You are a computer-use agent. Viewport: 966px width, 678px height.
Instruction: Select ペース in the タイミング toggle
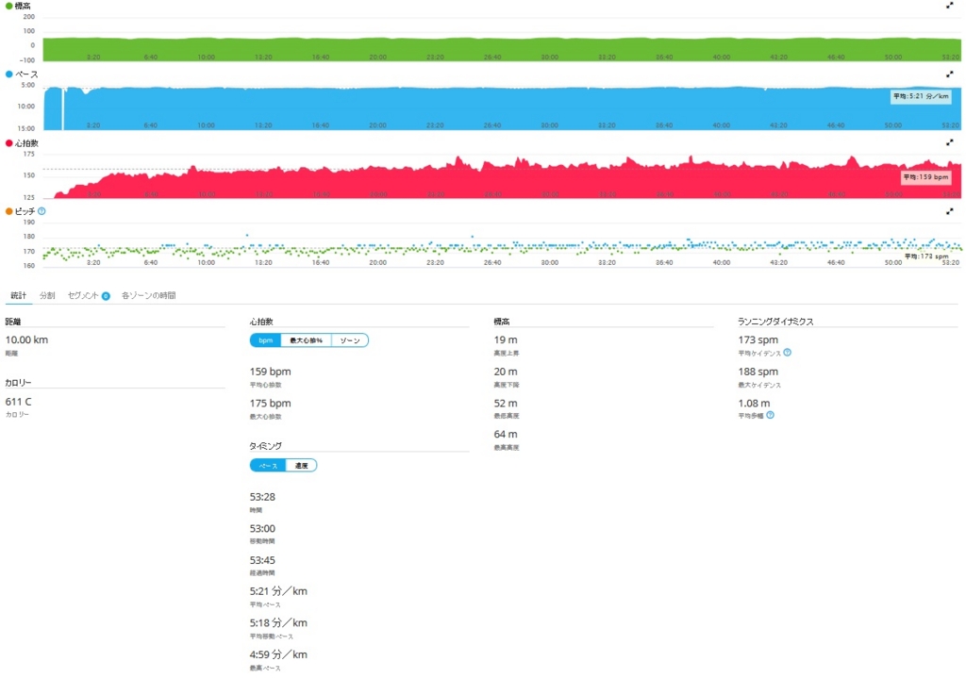[x=268, y=466]
